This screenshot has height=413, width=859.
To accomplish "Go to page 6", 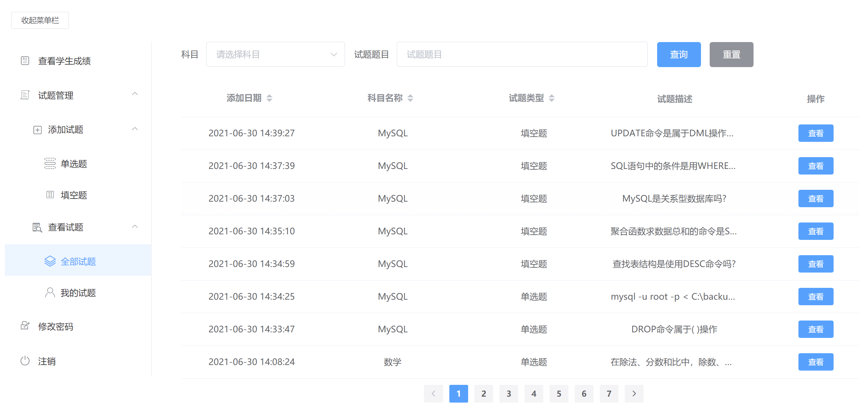I will [x=584, y=394].
